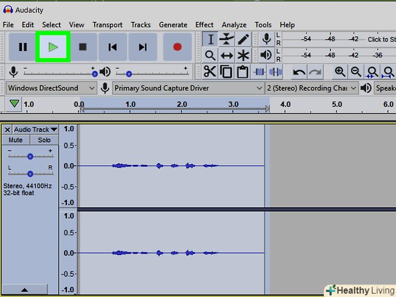This screenshot has width=396, height=297.
Task: Open the Edit menu
Action: (28, 25)
